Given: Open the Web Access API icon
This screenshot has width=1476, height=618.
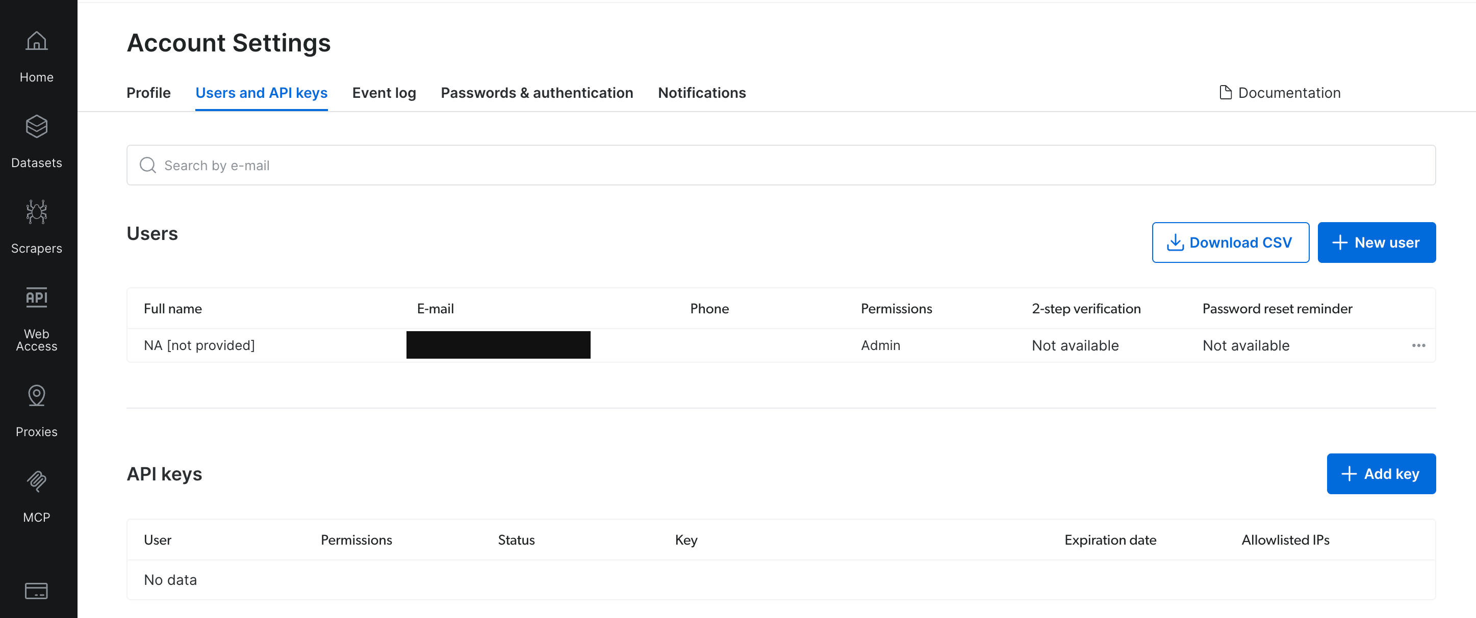Looking at the screenshot, I should click(36, 298).
